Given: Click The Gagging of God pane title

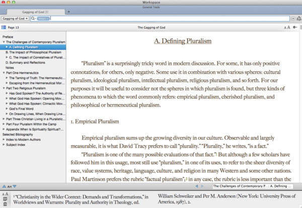Looking at the screenshot, I should [152, 28].
